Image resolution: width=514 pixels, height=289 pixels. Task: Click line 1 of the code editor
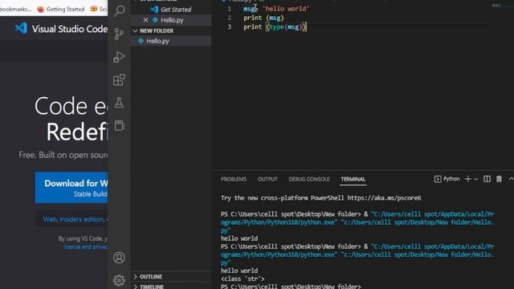click(276, 9)
